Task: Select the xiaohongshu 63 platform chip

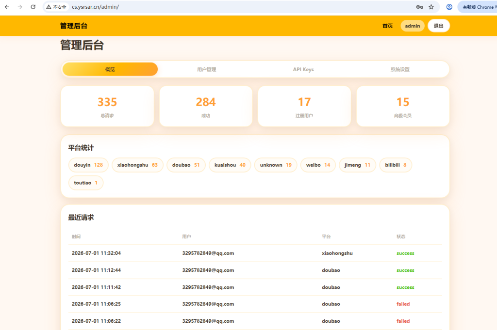Action: [x=137, y=165]
